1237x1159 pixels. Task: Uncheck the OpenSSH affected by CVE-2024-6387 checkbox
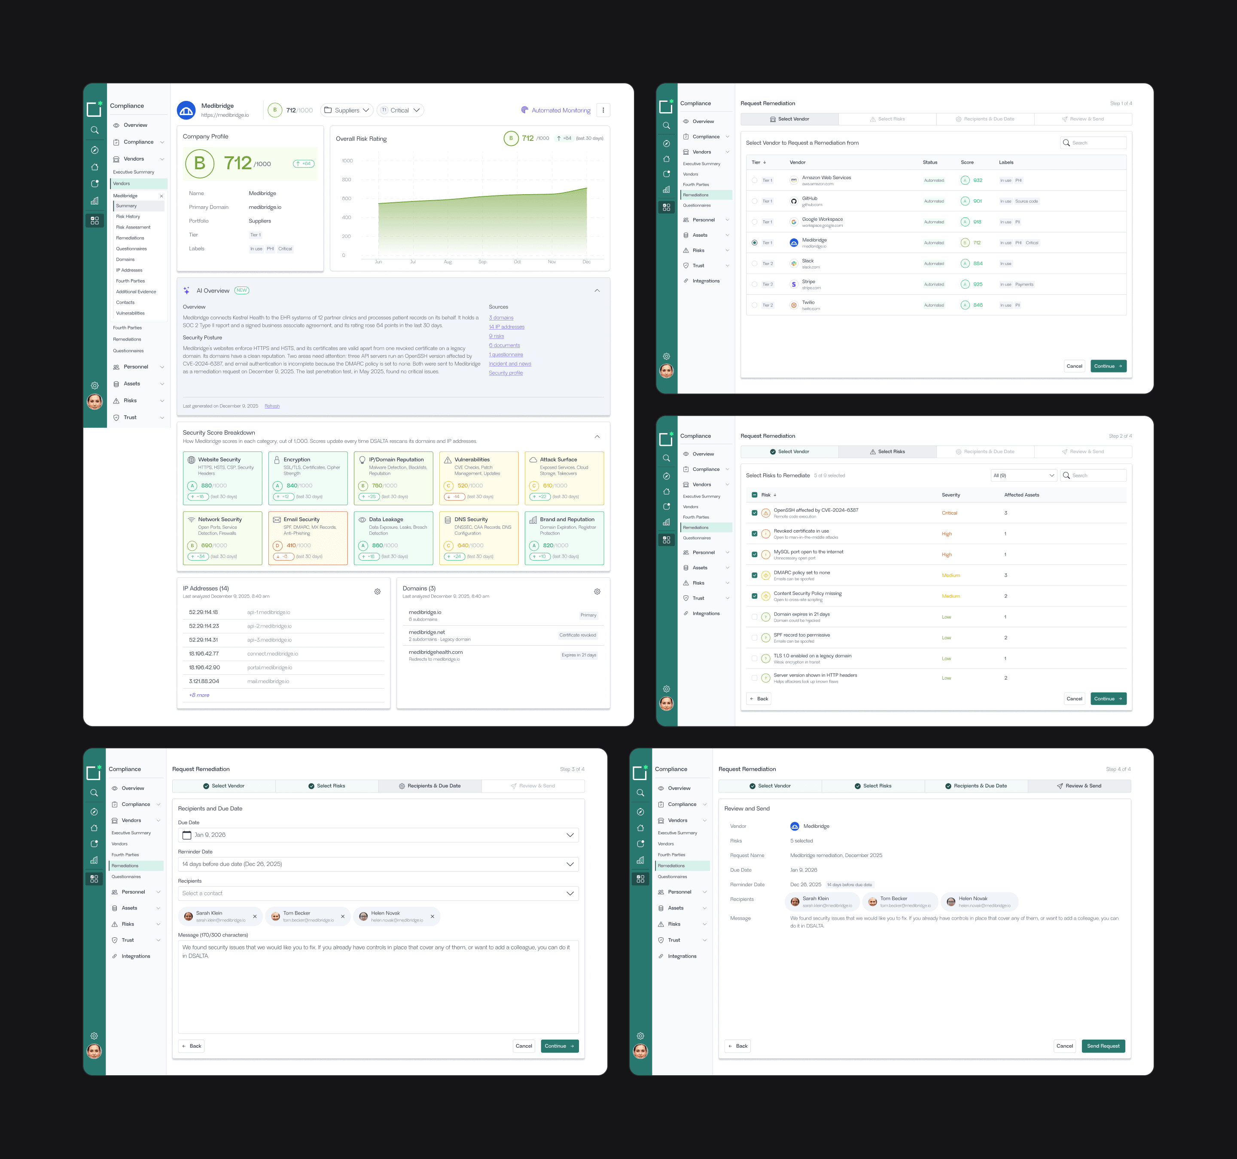pos(755,513)
